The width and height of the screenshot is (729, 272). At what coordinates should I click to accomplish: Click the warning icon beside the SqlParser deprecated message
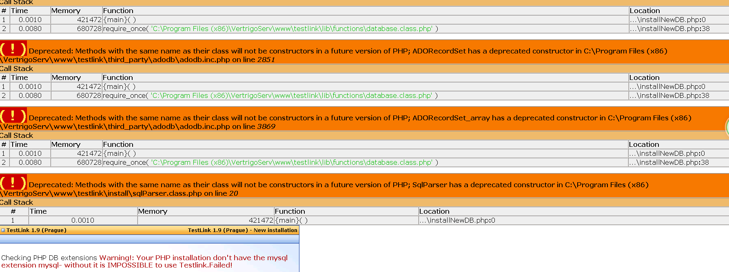click(x=13, y=182)
